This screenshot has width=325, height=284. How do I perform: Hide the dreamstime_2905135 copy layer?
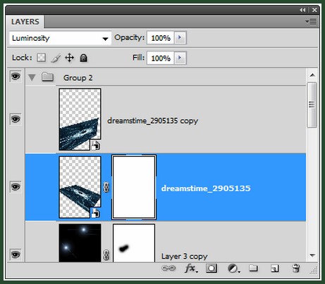[16, 120]
